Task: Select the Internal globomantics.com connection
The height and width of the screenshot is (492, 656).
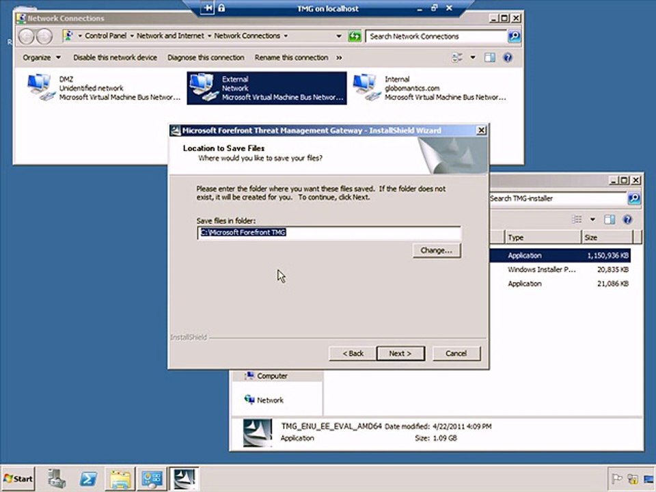Action: point(430,88)
